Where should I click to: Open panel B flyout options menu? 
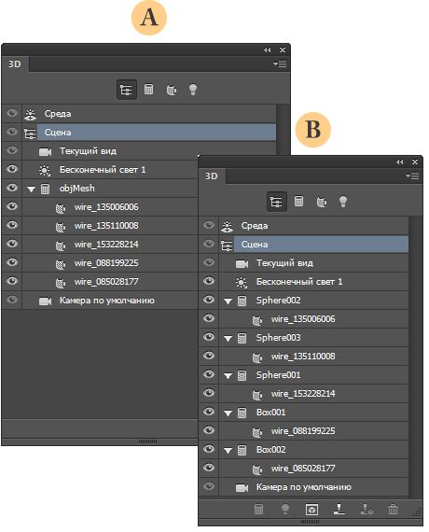pos(412,175)
